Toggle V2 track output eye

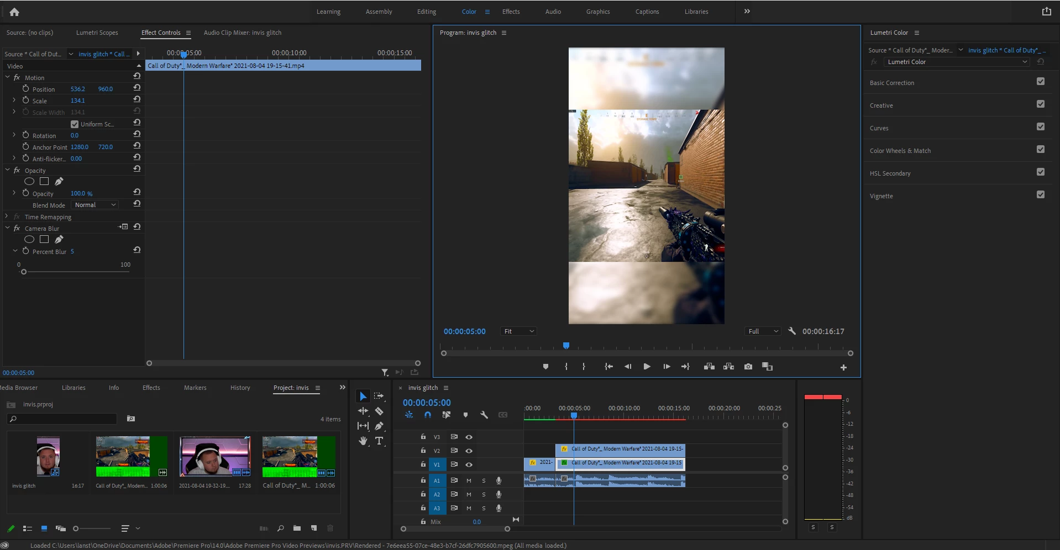tap(469, 451)
